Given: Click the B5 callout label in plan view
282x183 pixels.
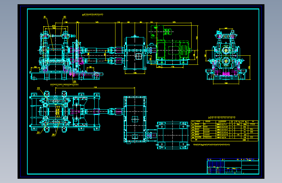Looking at the screenshot, I should 53,134.
